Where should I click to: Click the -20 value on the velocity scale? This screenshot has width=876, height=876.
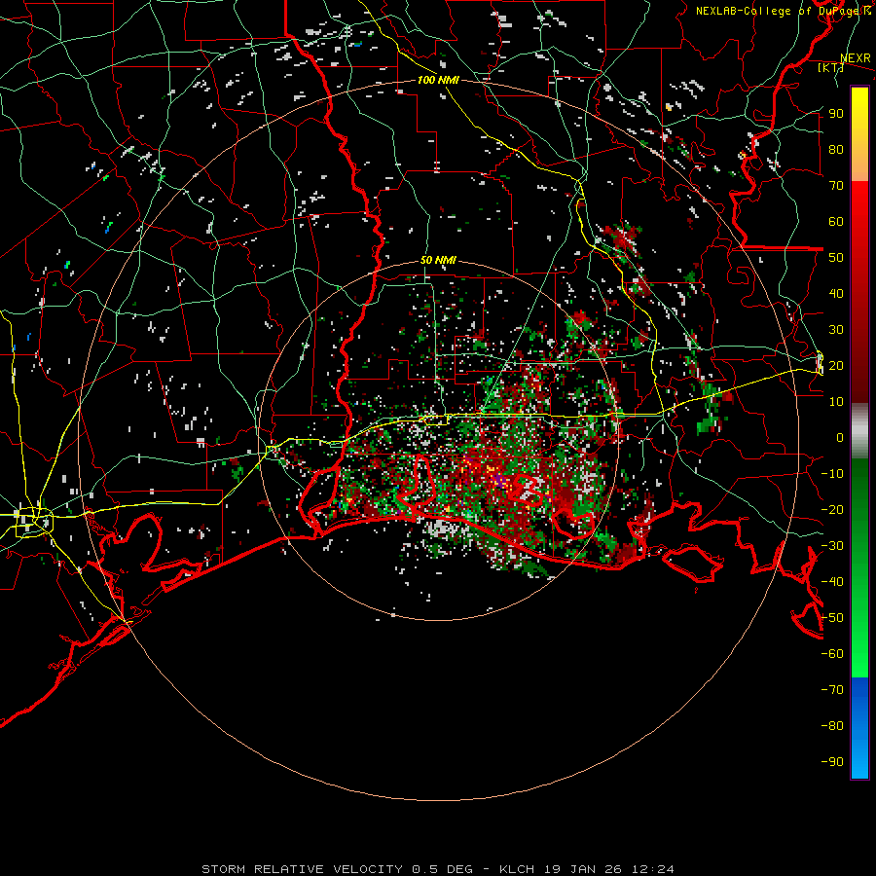pyautogui.click(x=832, y=510)
